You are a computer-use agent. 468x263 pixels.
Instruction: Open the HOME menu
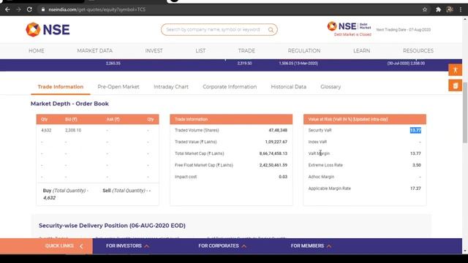[37, 50]
